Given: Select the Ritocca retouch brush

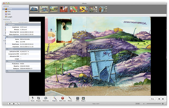Looking at the screenshot, I should (70, 99).
